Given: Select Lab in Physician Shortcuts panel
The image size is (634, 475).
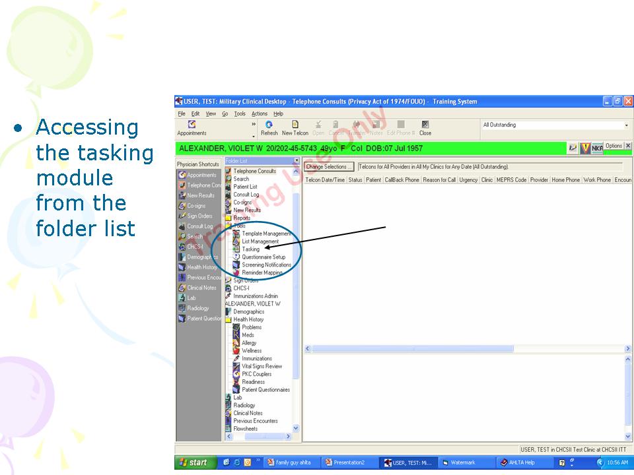Looking at the screenshot, I should [x=191, y=298].
